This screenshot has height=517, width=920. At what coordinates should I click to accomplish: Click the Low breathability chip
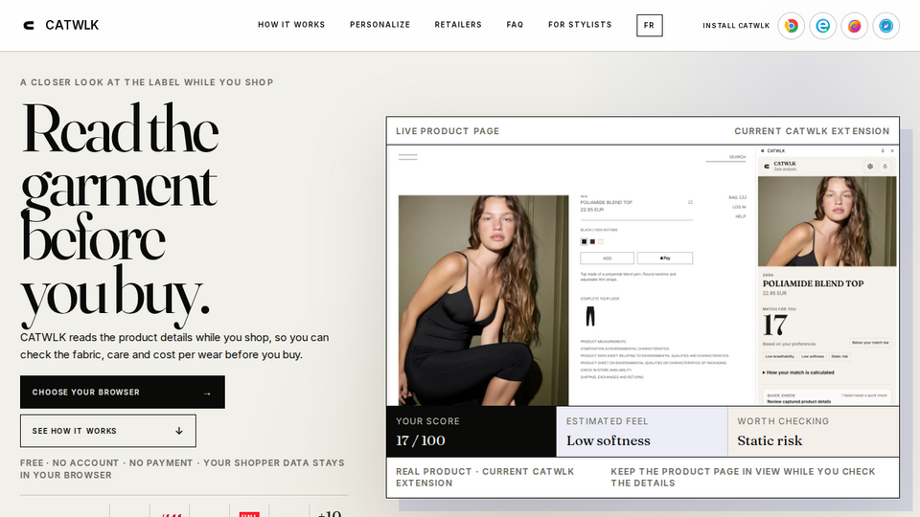click(779, 356)
